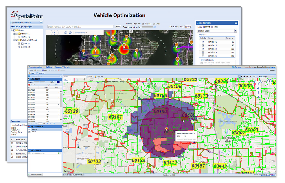
Task: Click the Save toolbar button
Action: [45, 70]
